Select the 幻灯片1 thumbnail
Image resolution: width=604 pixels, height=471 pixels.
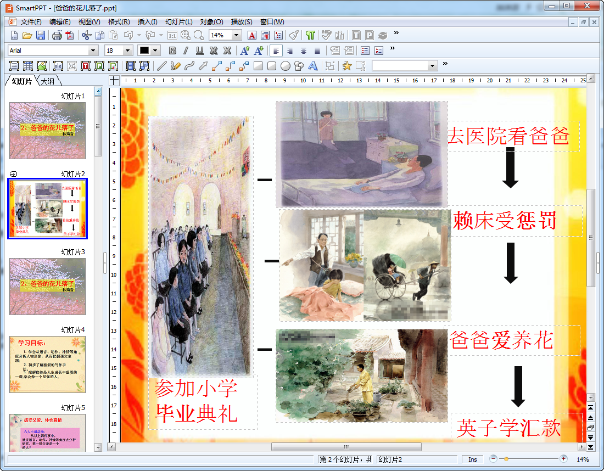click(47, 131)
